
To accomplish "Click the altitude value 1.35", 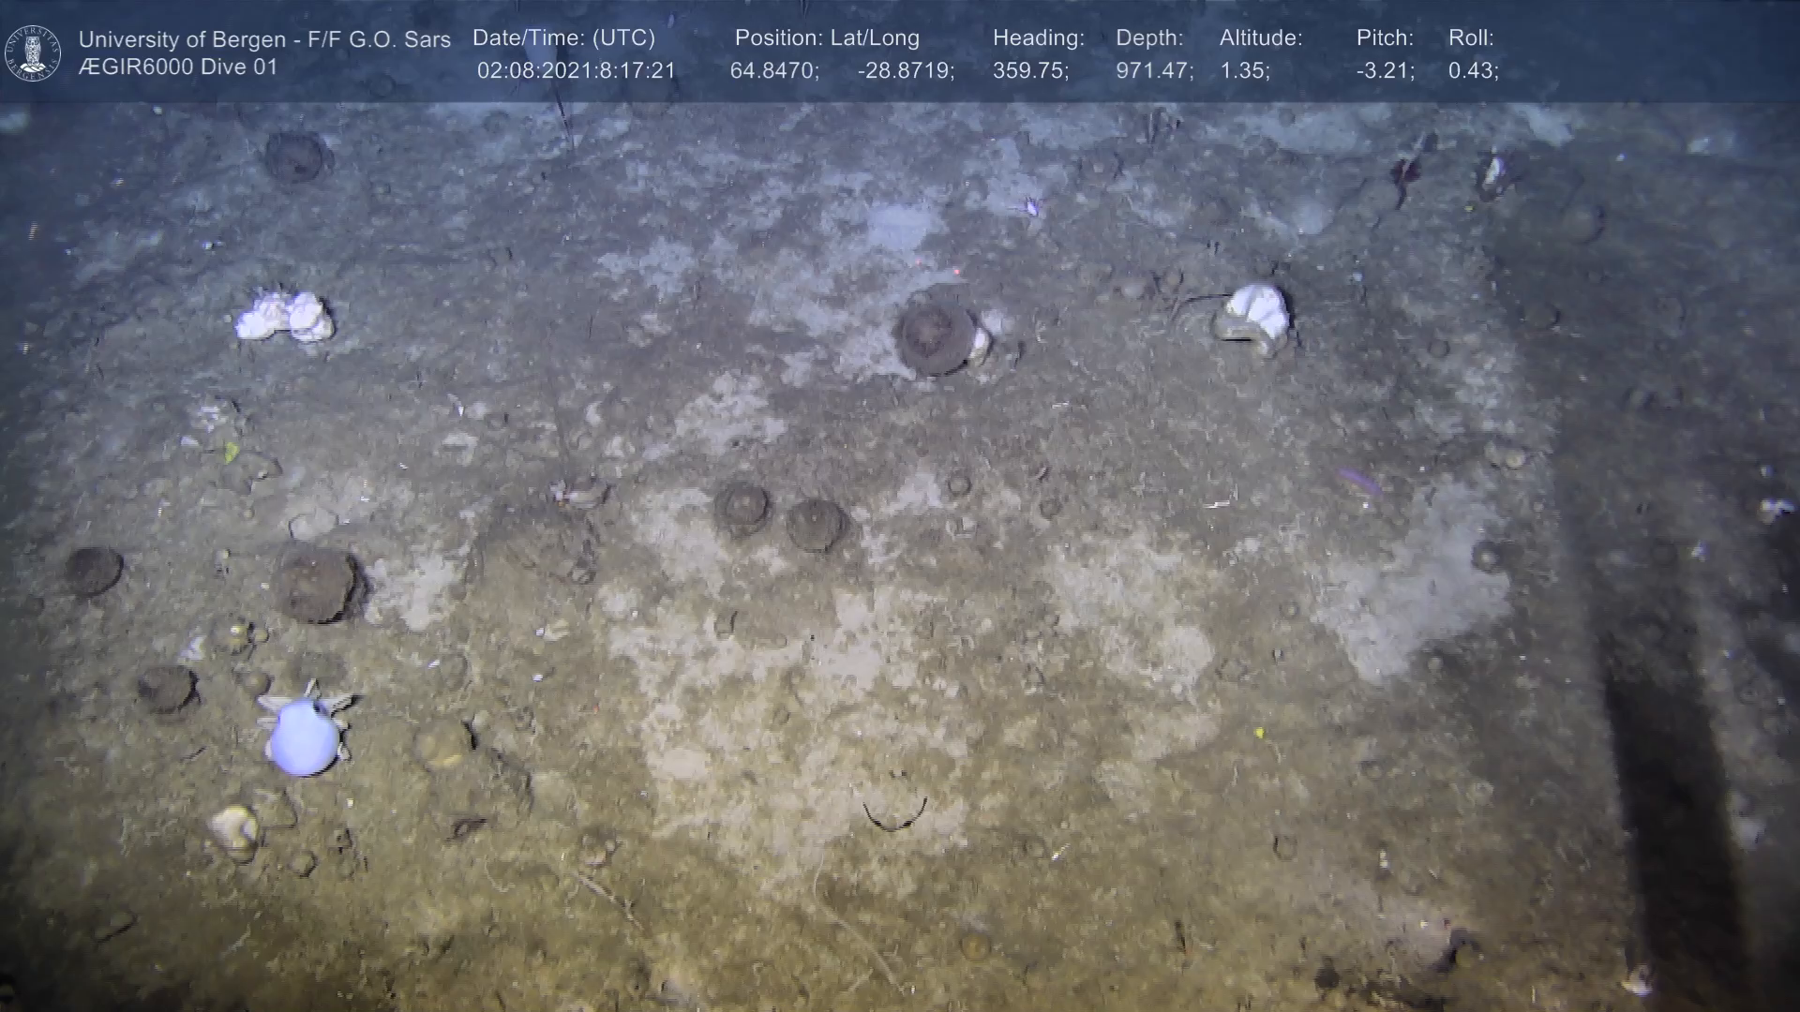I will (x=1244, y=71).
